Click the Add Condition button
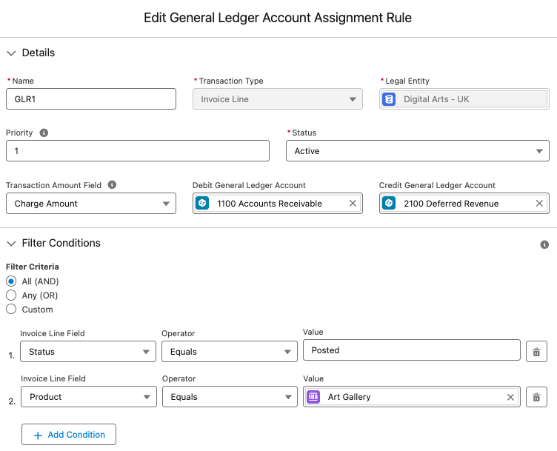 (69, 435)
